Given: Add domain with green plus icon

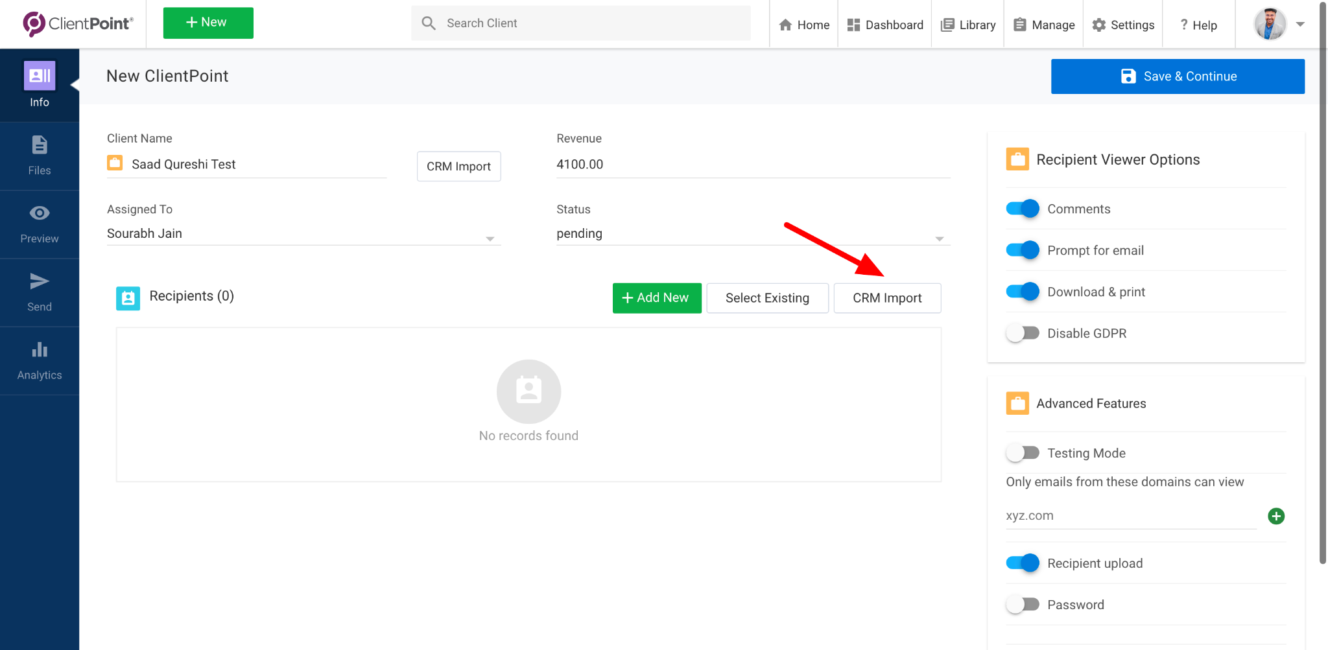Looking at the screenshot, I should pos(1276,516).
